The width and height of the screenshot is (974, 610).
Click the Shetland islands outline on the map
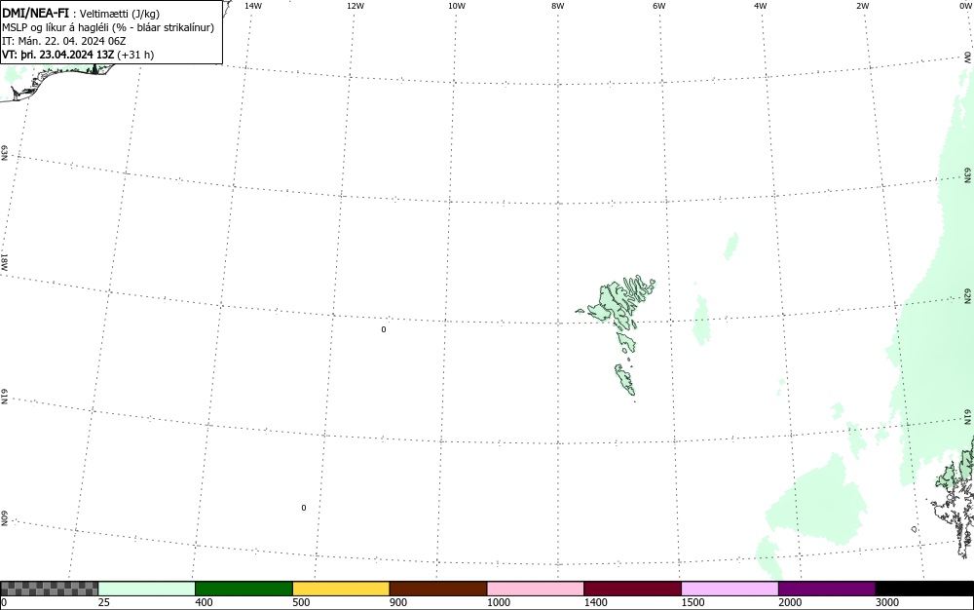tap(954, 497)
